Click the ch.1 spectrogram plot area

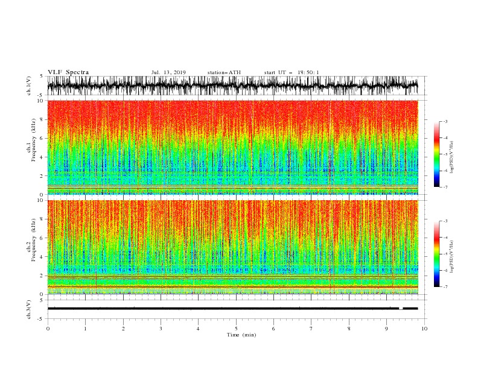point(232,147)
